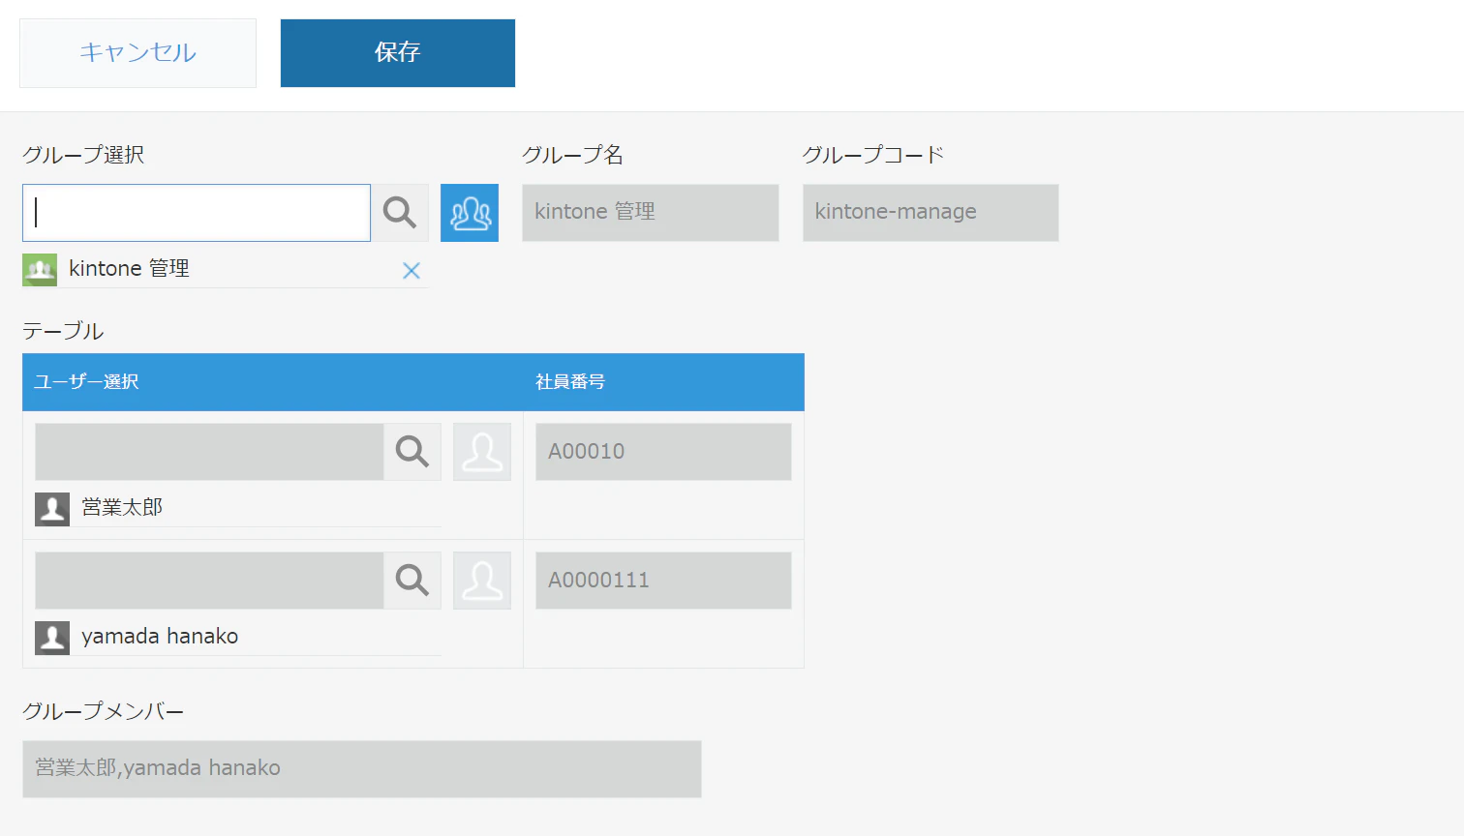Click the キャンセル button
This screenshot has height=836, width=1464.
pyautogui.click(x=137, y=53)
